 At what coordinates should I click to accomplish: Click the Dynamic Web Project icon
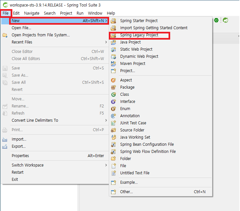tap(113, 56)
